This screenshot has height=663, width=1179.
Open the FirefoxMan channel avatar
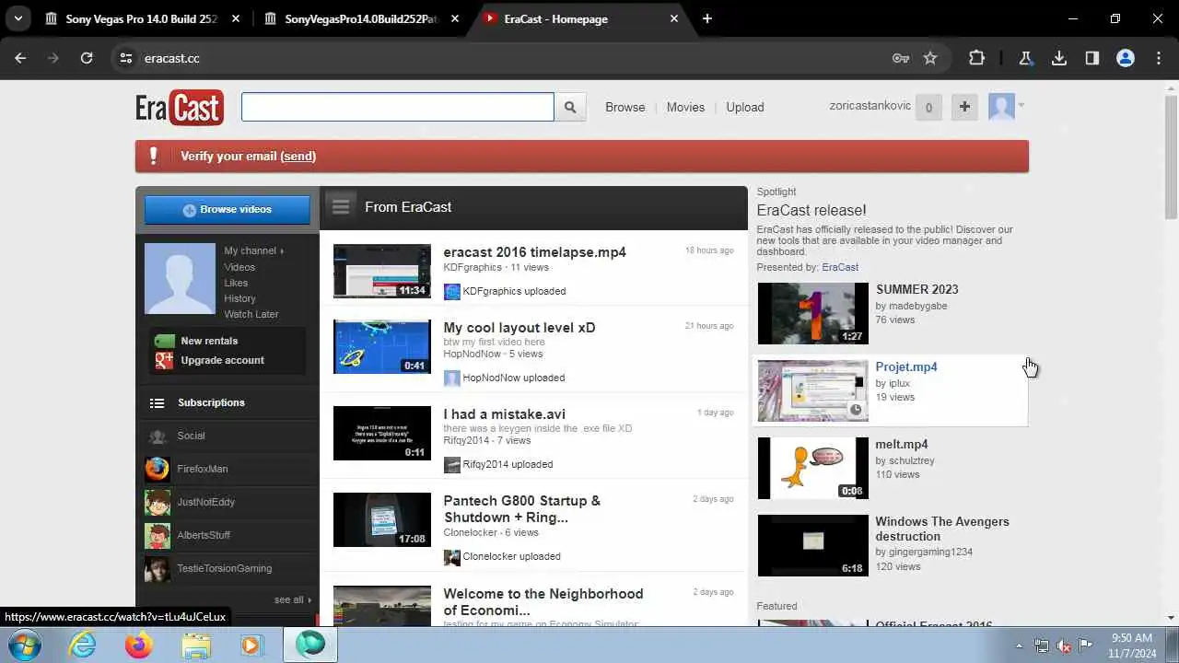coord(158,469)
